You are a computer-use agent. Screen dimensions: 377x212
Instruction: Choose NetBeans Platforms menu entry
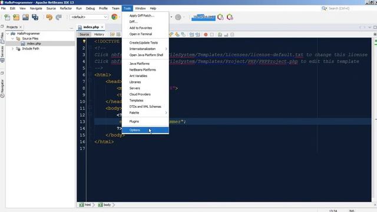[145, 69]
